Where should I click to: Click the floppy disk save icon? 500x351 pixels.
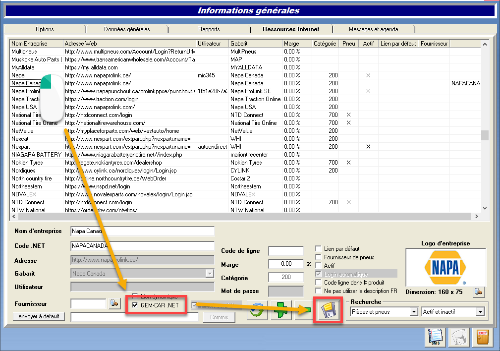click(x=328, y=310)
